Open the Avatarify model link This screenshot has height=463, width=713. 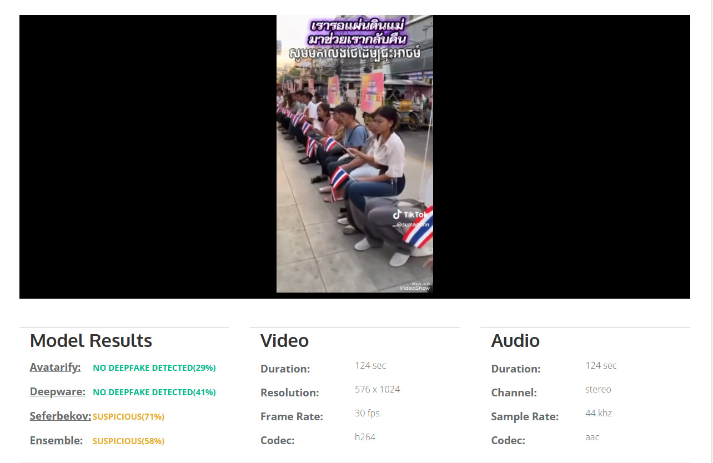pos(55,368)
